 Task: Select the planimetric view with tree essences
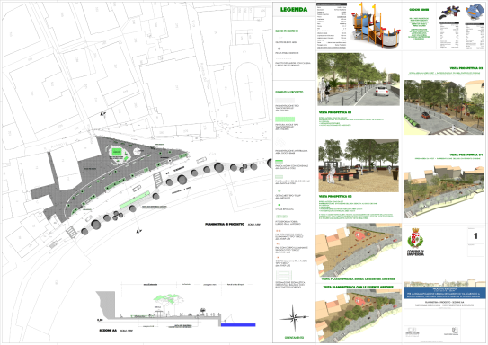[359, 316]
